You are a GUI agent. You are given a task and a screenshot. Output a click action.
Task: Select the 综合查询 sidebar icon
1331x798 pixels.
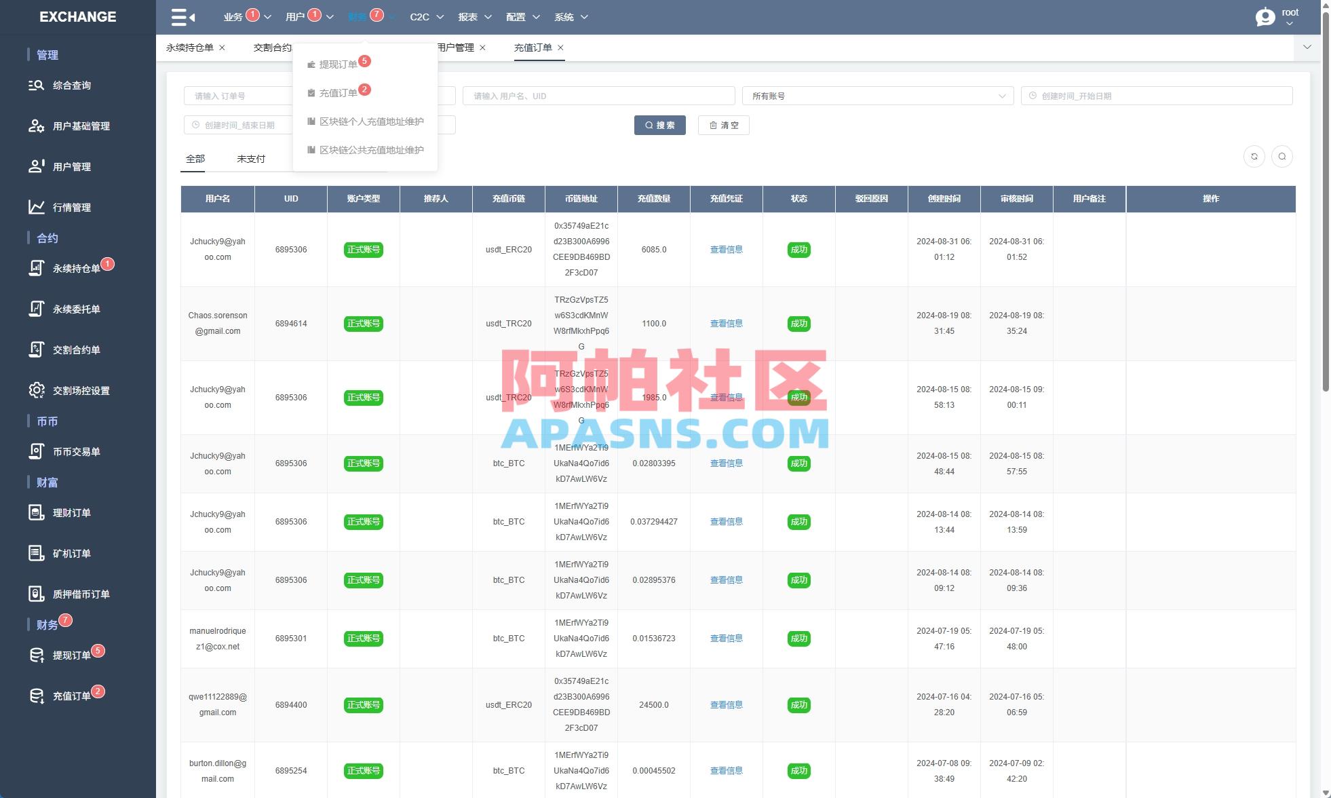click(37, 85)
